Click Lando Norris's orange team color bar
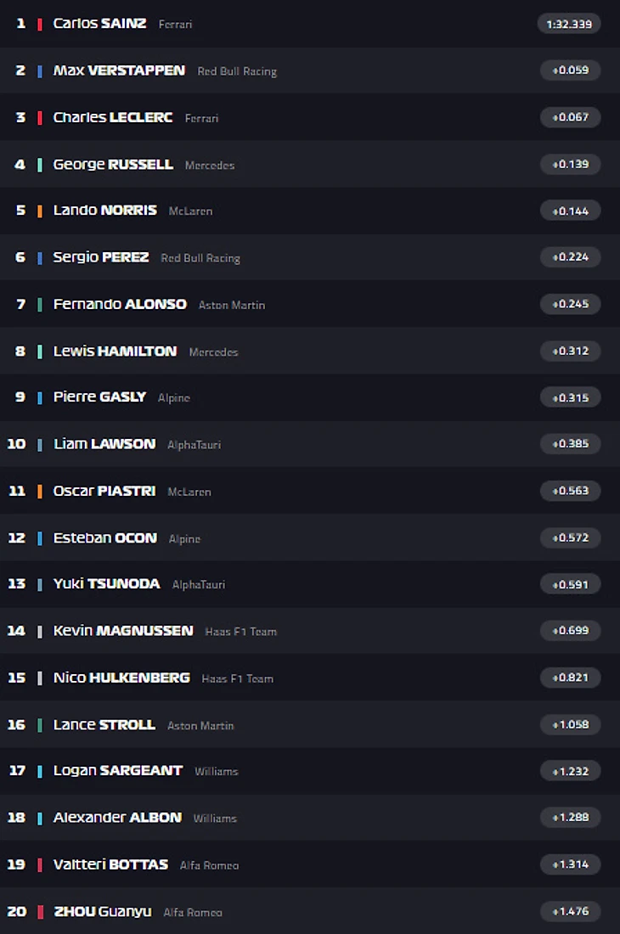The height and width of the screenshot is (934, 620). pyautogui.click(x=40, y=211)
